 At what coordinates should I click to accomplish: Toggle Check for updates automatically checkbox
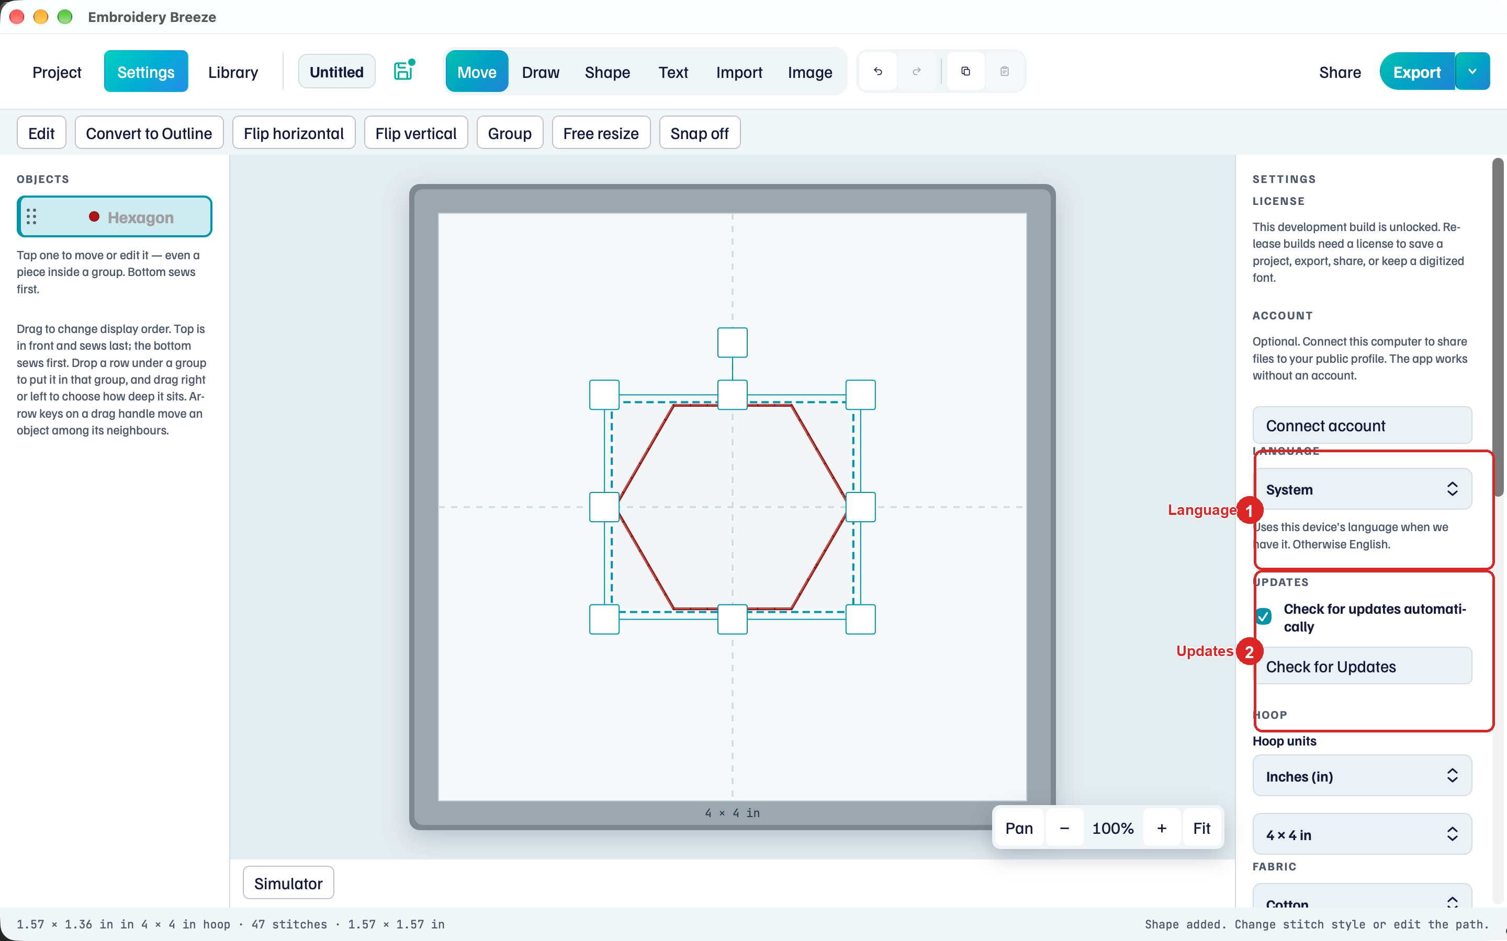click(x=1264, y=616)
